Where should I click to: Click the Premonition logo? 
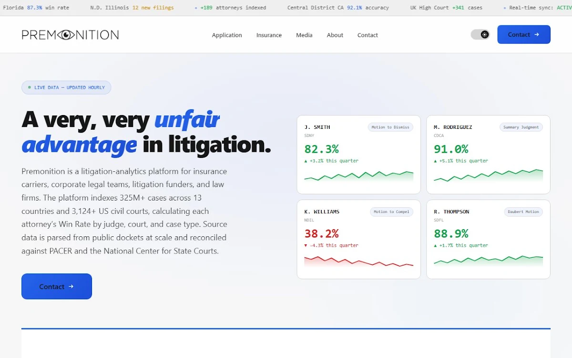pyautogui.click(x=70, y=35)
